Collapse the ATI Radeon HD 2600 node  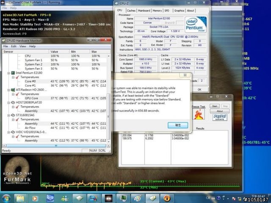(8, 90)
